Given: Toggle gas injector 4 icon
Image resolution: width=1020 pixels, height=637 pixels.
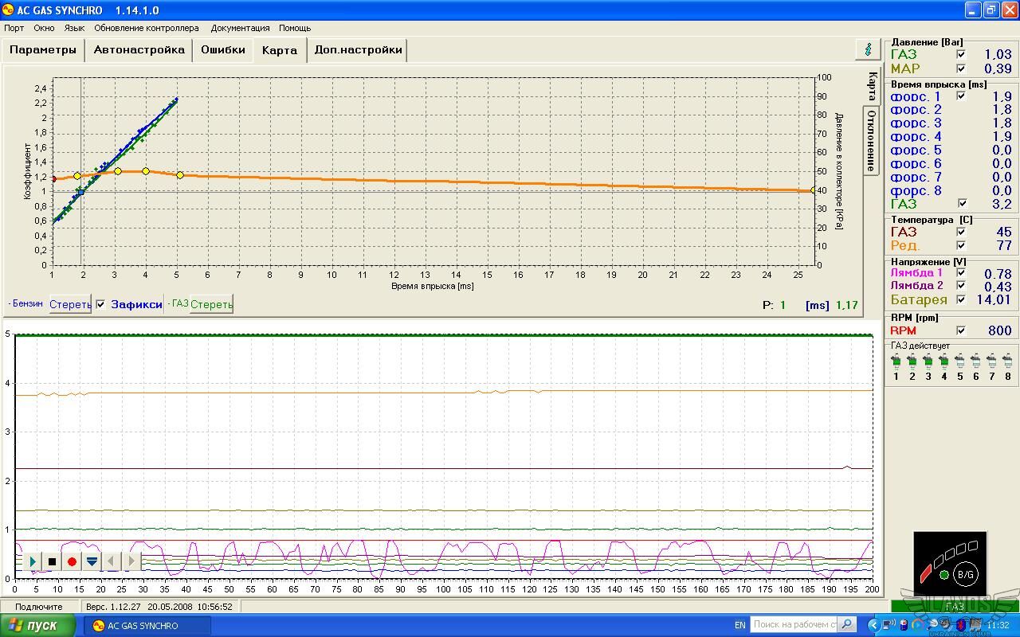Looking at the screenshot, I should 944,361.
